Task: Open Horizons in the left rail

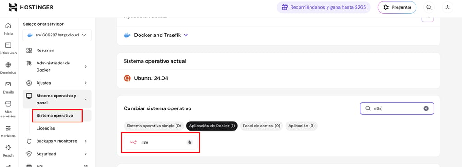Action: click(8, 131)
